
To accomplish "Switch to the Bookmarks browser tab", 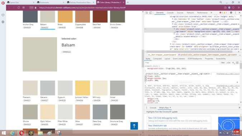I will point(51,2).
